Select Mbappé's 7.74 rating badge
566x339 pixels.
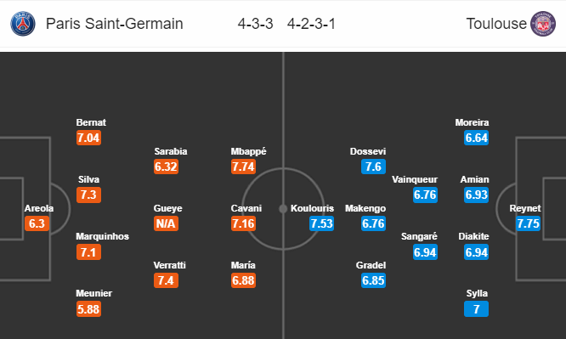(243, 167)
